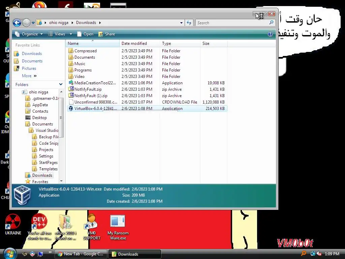Viewport: 345px width, 259px height.
Task: Switch to New Tab Google Chrome taskbar button
Action: 81,254
